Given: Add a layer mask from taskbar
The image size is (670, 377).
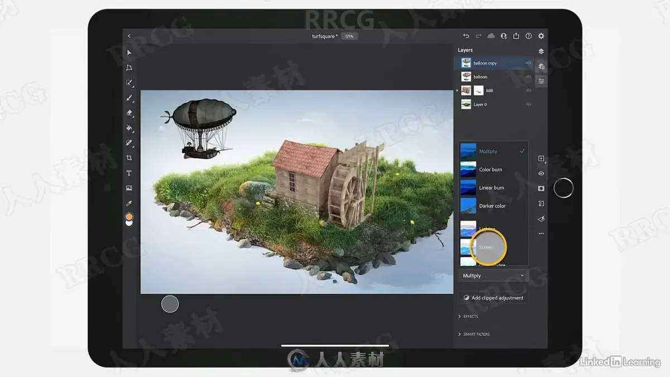Looking at the screenshot, I should [541, 188].
